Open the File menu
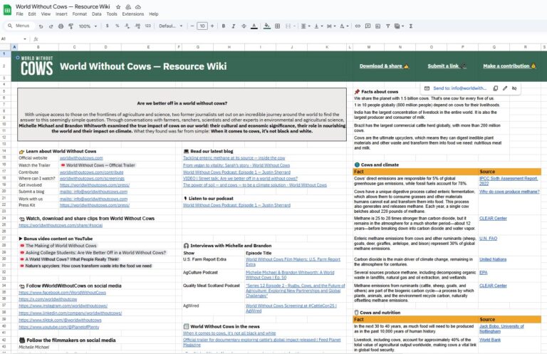The width and height of the screenshot is (547, 354). tap(19, 14)
